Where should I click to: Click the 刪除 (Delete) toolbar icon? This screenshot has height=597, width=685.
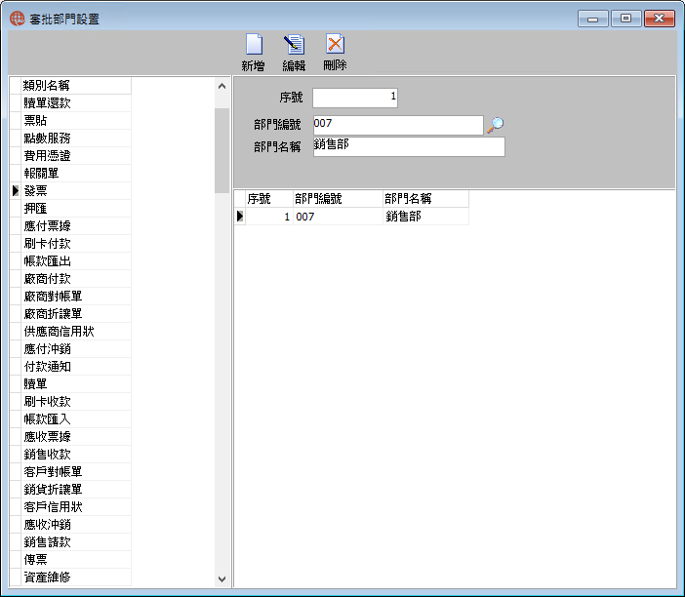335,53
